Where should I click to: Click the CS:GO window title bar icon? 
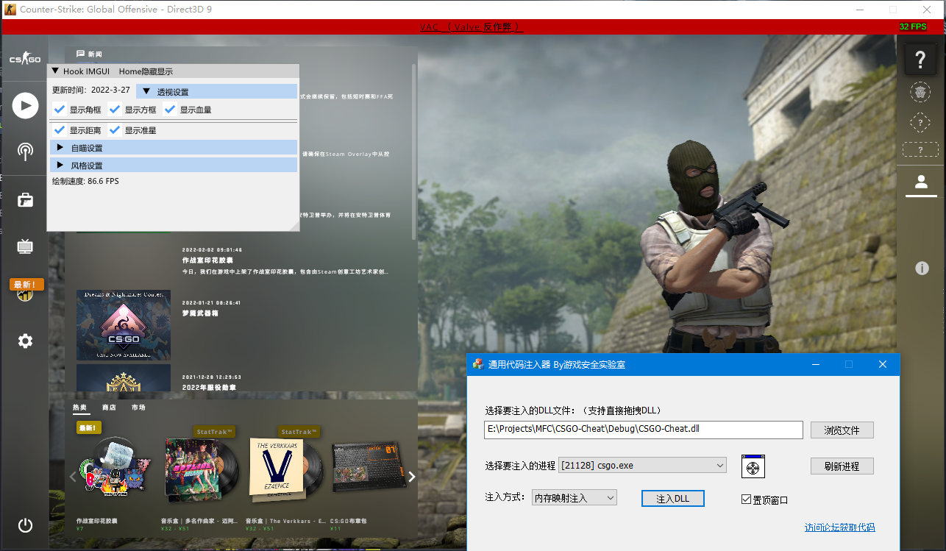coord(9,10)
